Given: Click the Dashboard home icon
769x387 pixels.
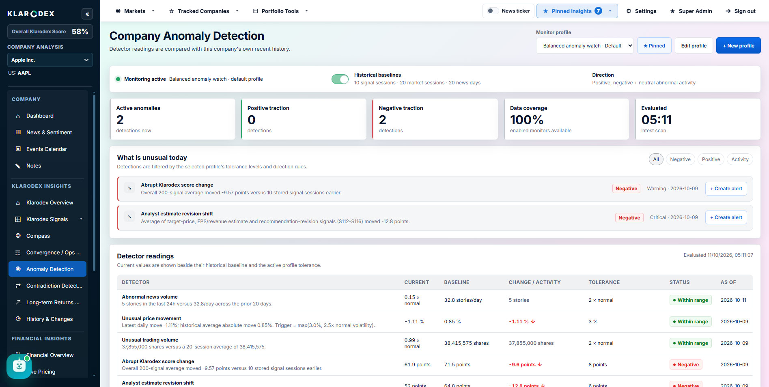Looking at the screenshot, I should [18, 116].
